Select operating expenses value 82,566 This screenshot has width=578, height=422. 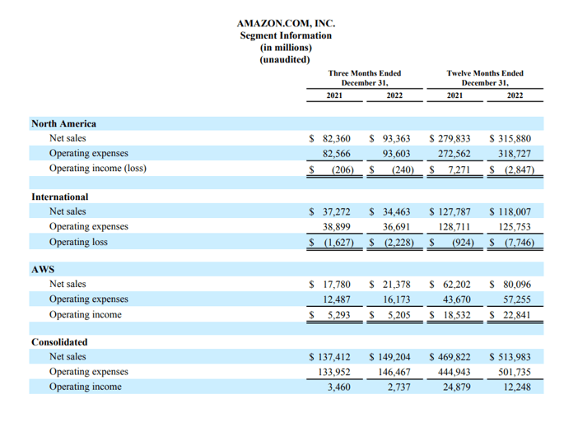[337, 154]
